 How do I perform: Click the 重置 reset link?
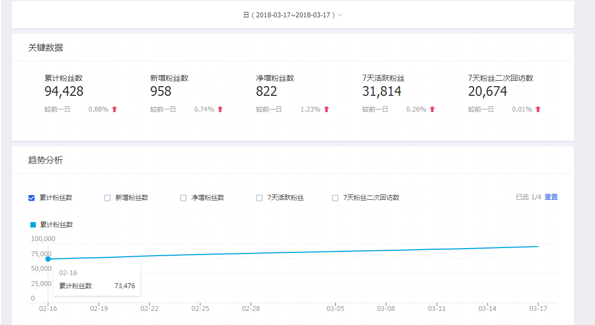coord(551,197)
